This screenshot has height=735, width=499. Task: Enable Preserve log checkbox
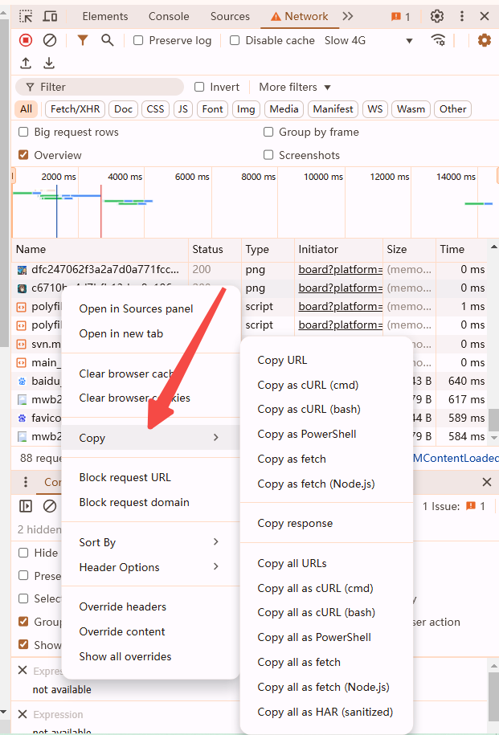138,40
